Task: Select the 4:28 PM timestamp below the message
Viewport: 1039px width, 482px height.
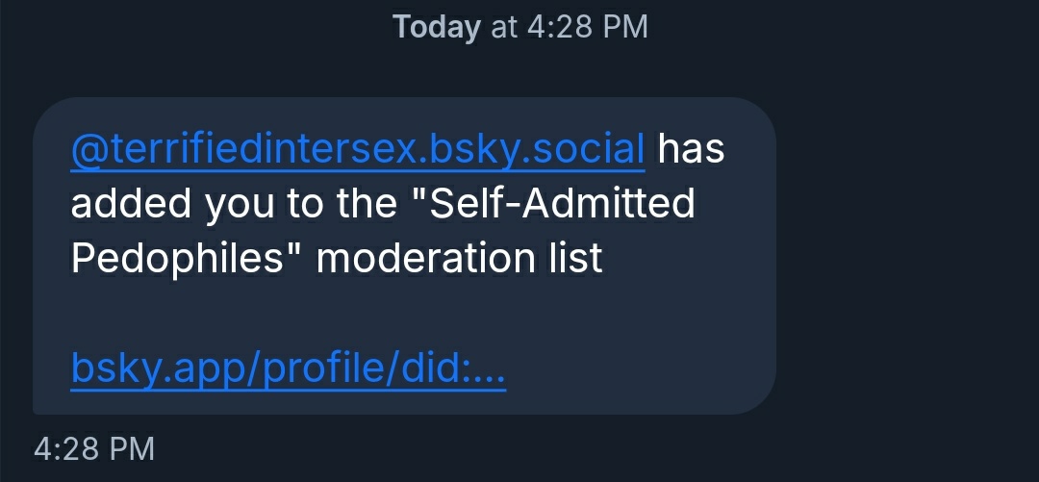Action: [x=93, y=448]
